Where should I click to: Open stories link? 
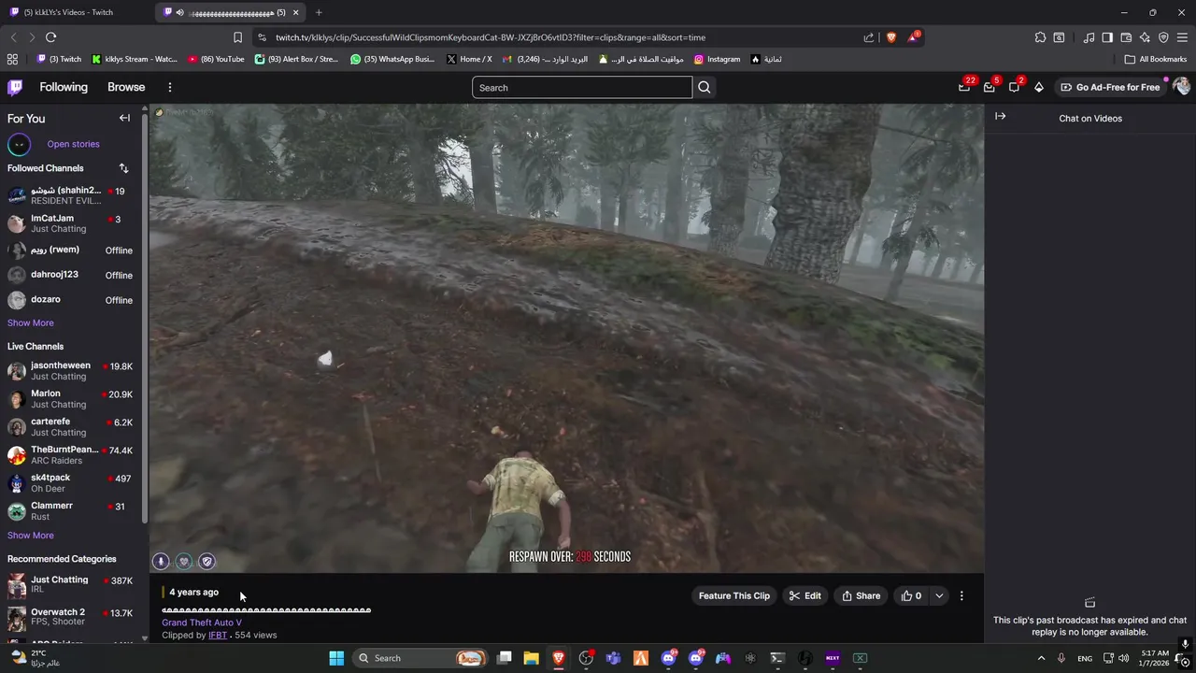(x=73, y=144)
